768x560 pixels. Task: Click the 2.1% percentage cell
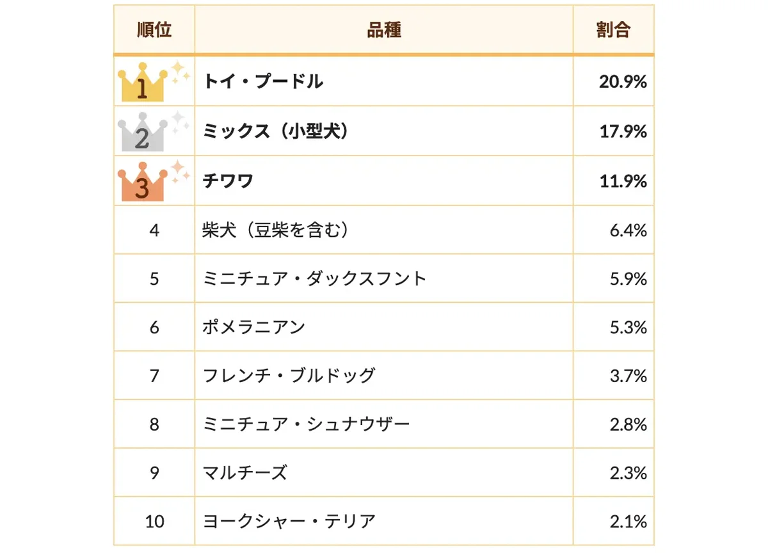(x=614, y=522)
